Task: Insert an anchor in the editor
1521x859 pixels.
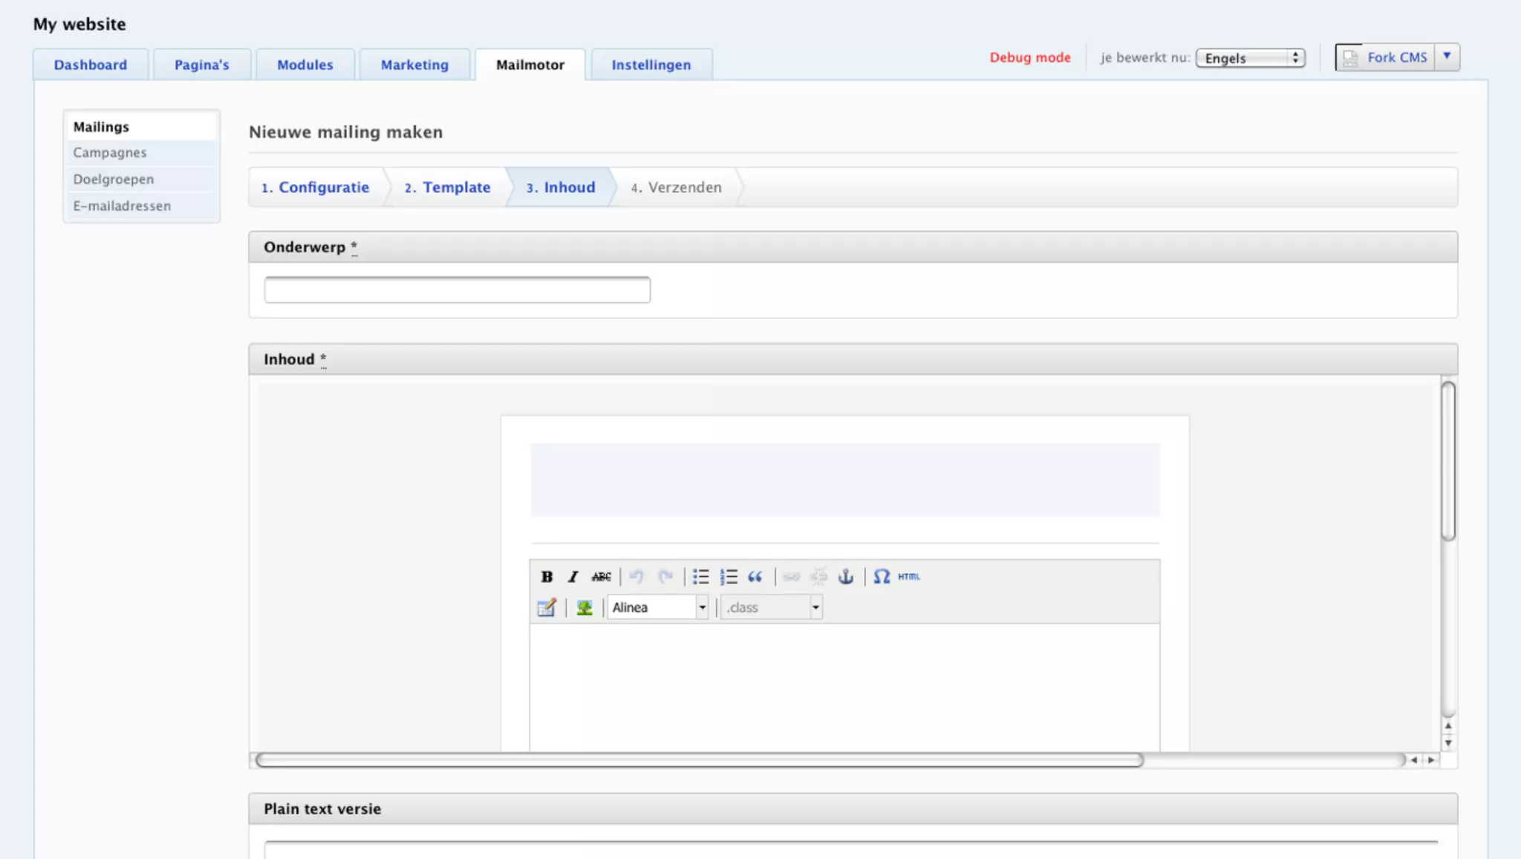Action: (845, 576)
